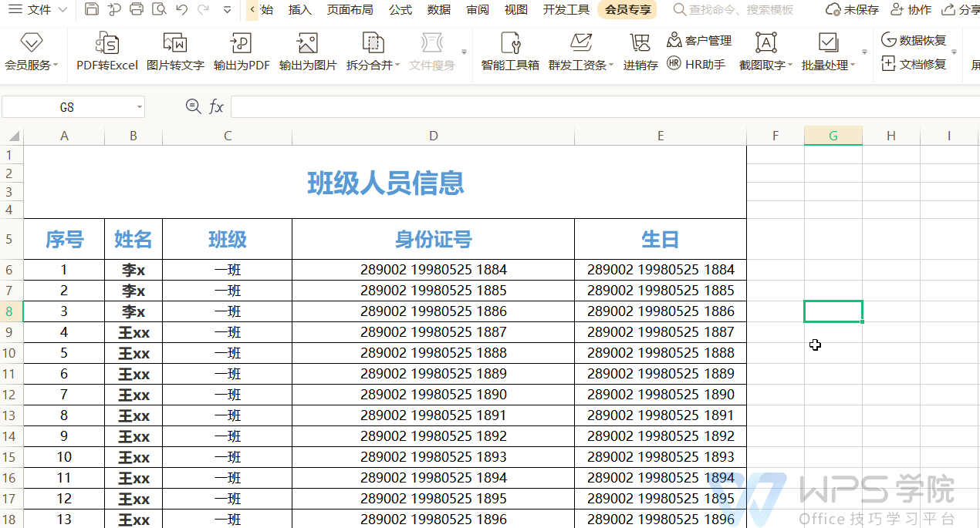Image resolution: width=980 pixels, height=528 pixels.
Task: Click the Redo arrow icon
Action: click(204, 9)
